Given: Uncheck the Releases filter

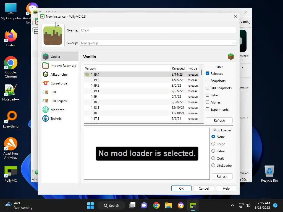Looking at the screenshot, I should [207, 73].
